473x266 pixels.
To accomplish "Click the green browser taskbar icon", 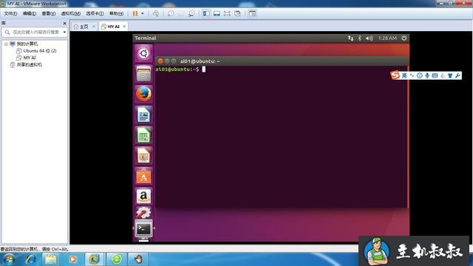I will tap(117, 259).
